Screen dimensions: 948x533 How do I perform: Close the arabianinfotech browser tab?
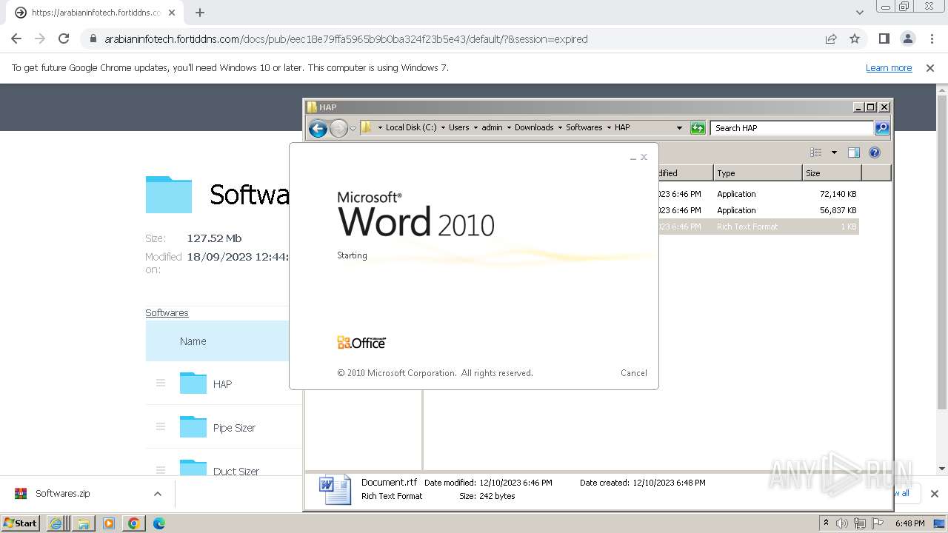[x=172, y=13]
